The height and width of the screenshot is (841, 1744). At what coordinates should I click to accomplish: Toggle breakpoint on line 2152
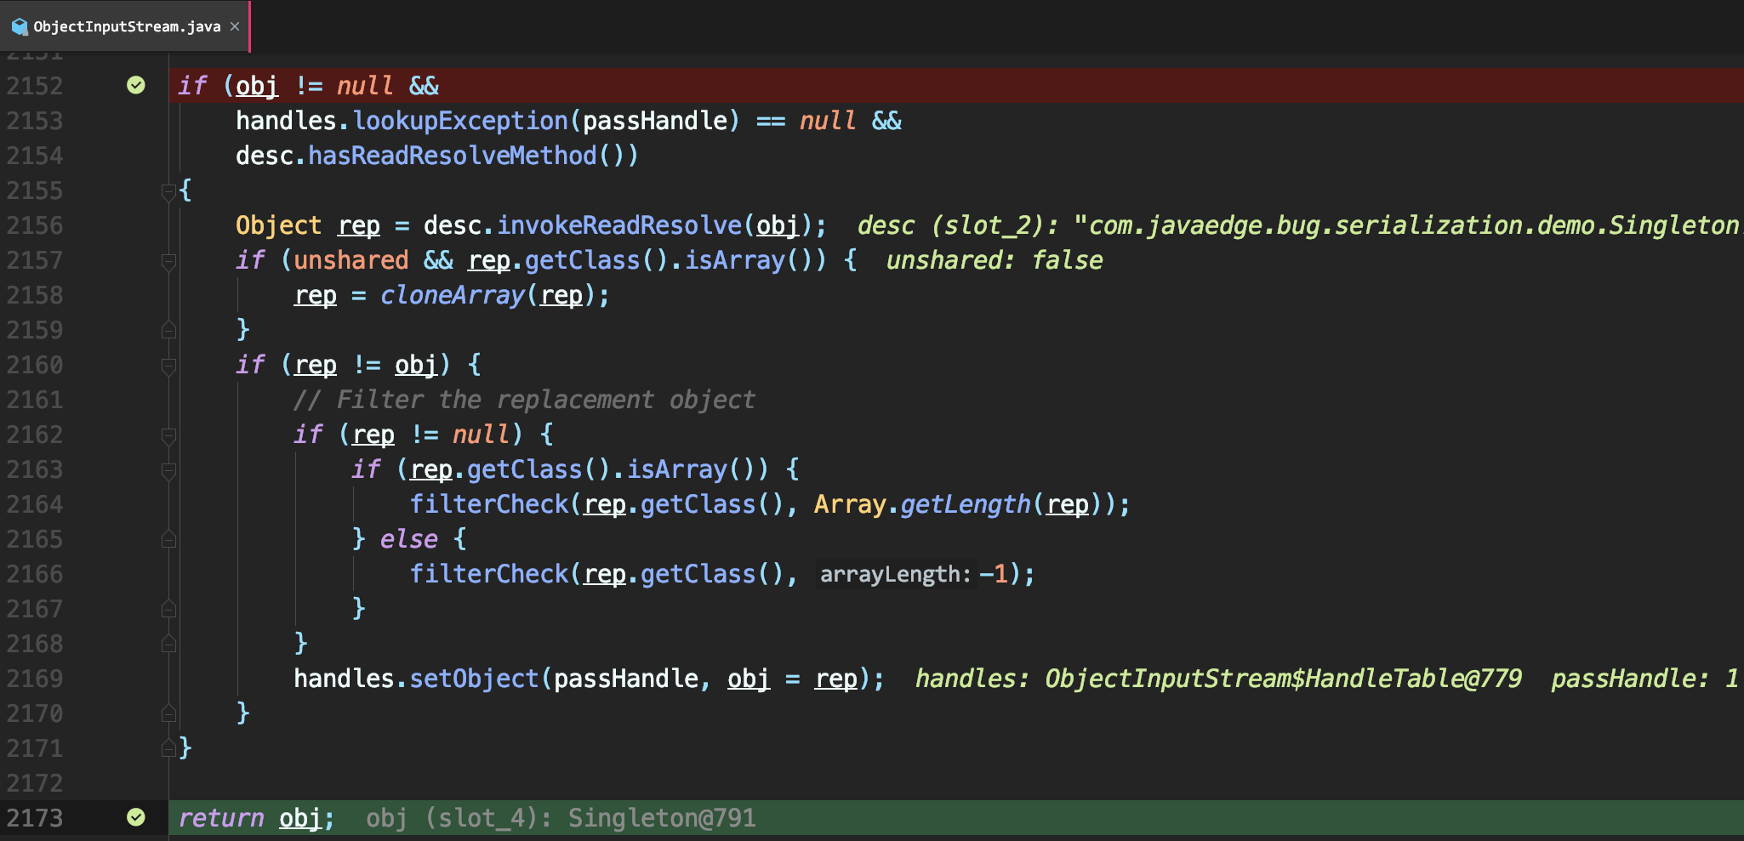[x=136, y=85]
